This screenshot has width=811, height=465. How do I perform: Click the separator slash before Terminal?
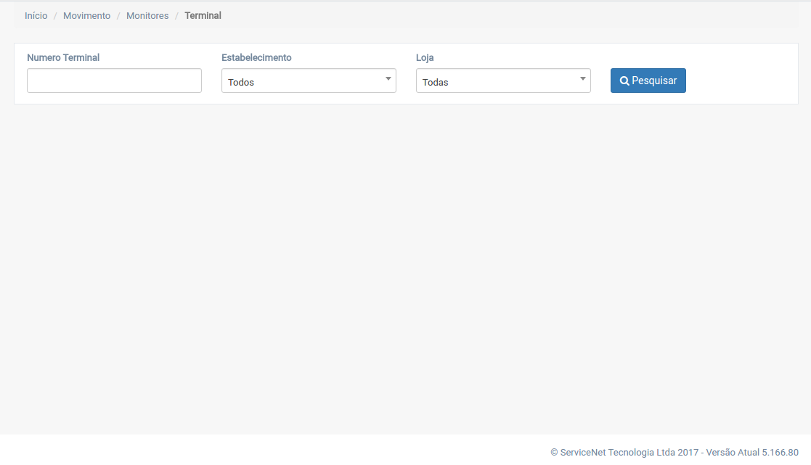[x=176, y=15]
